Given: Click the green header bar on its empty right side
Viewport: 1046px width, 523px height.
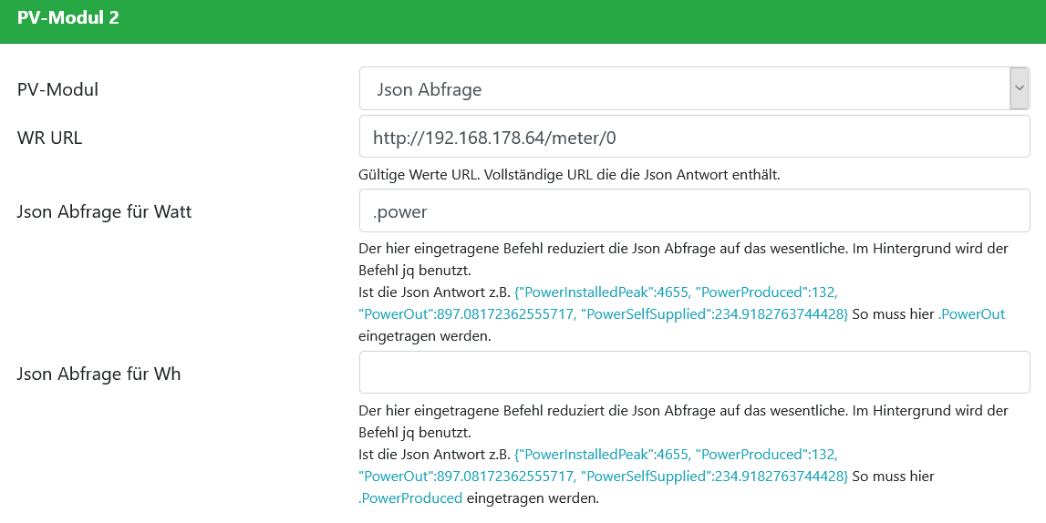Looking at the screenshot, I should [x=730, y=20].
